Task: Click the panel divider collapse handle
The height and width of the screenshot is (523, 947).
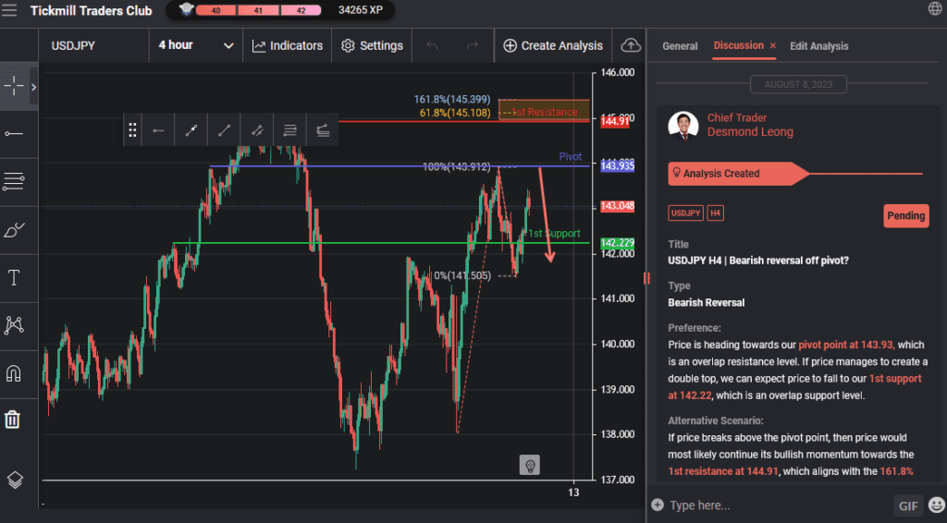Action: (x=646, y=278)
